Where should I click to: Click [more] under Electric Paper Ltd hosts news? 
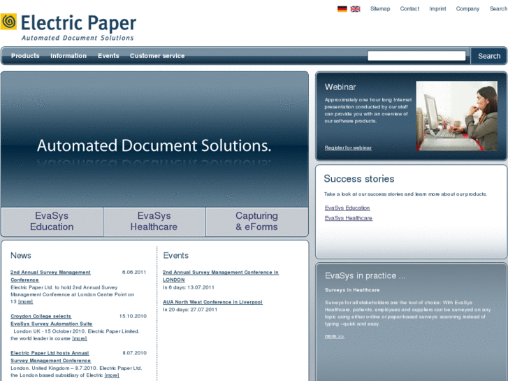tap(112, 375)
